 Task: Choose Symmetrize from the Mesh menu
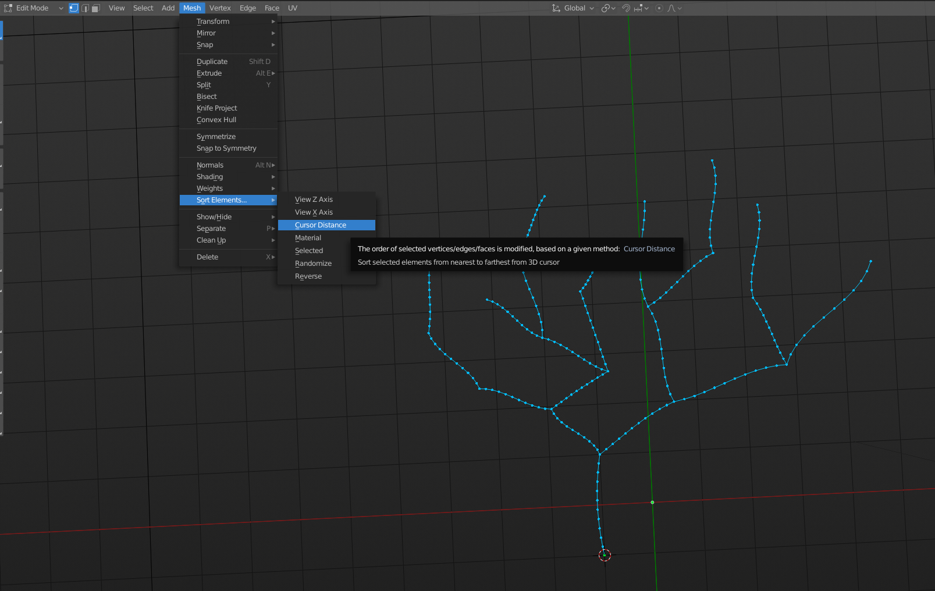click(x=228, y=137)
